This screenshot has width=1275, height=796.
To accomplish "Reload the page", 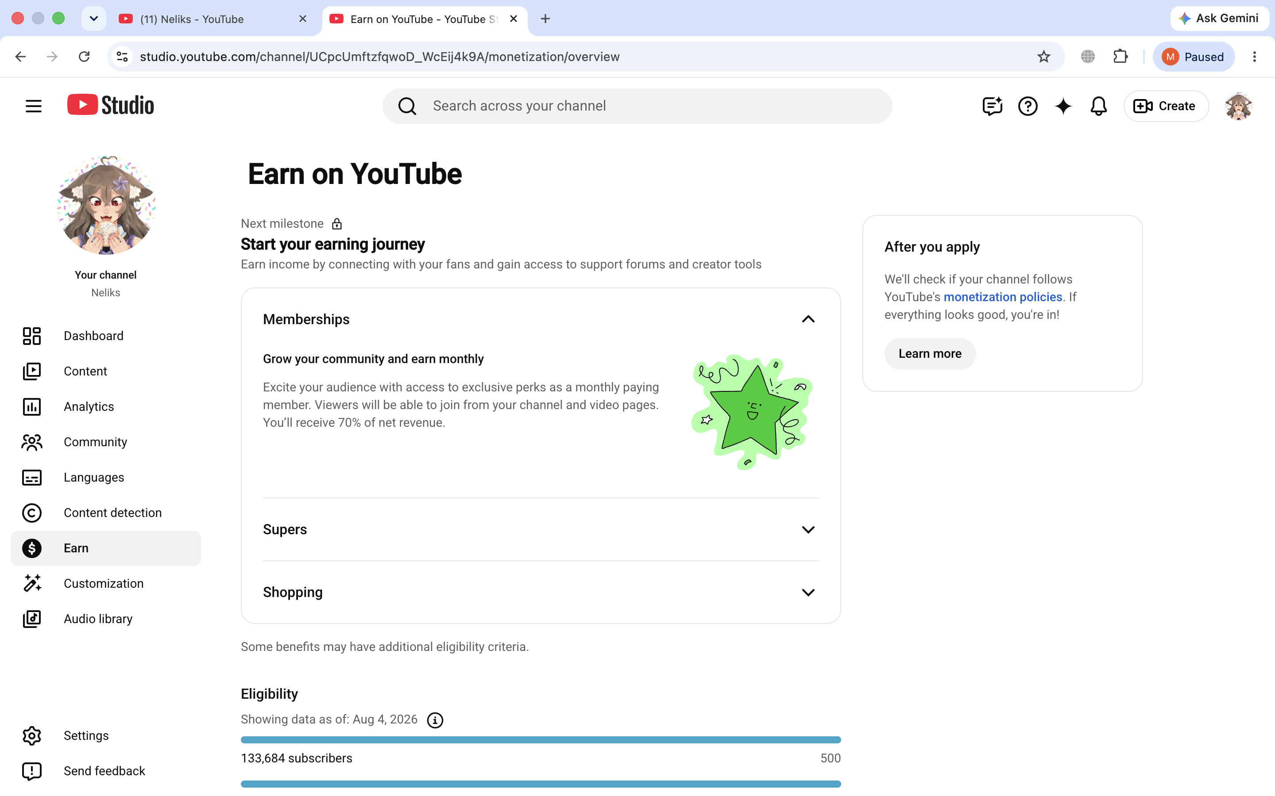I will click(84, 56).
